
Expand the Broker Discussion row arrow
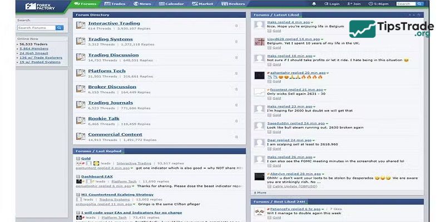[236, 88]
